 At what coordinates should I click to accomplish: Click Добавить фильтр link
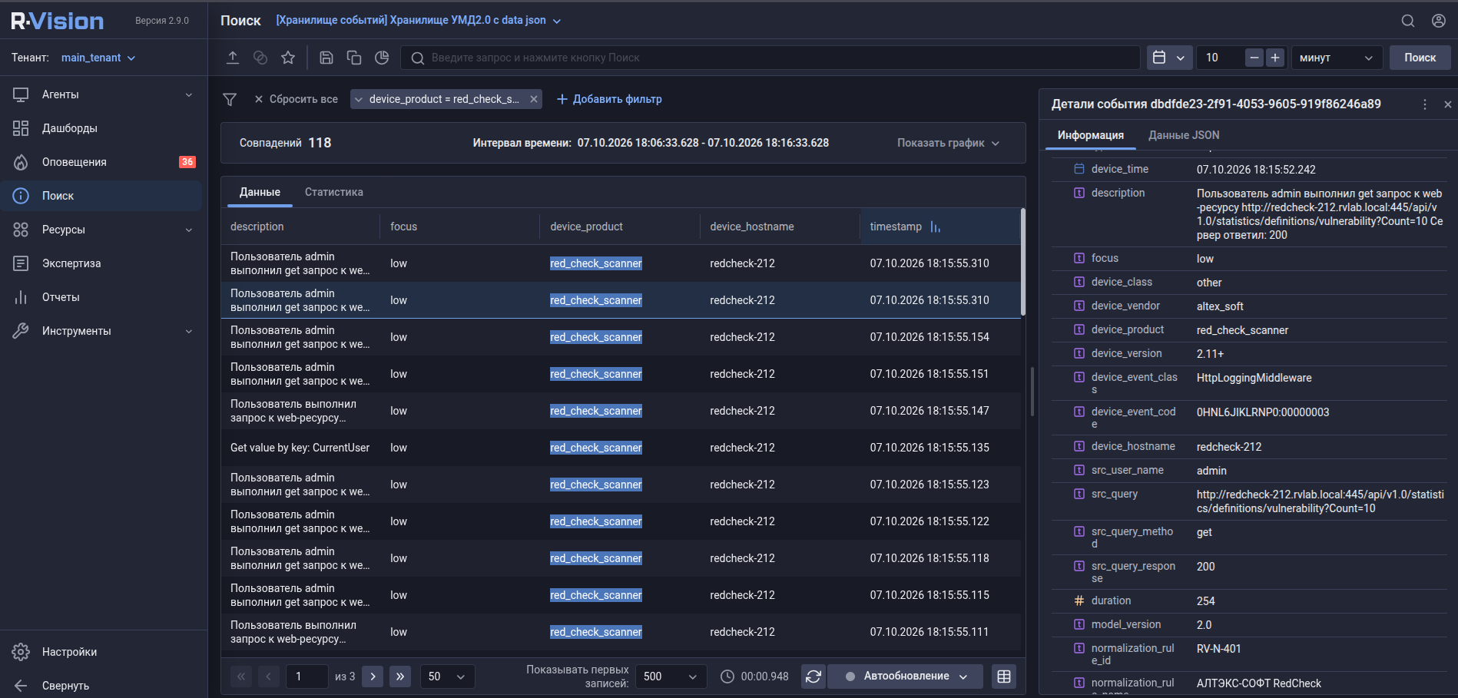point(609,99)
